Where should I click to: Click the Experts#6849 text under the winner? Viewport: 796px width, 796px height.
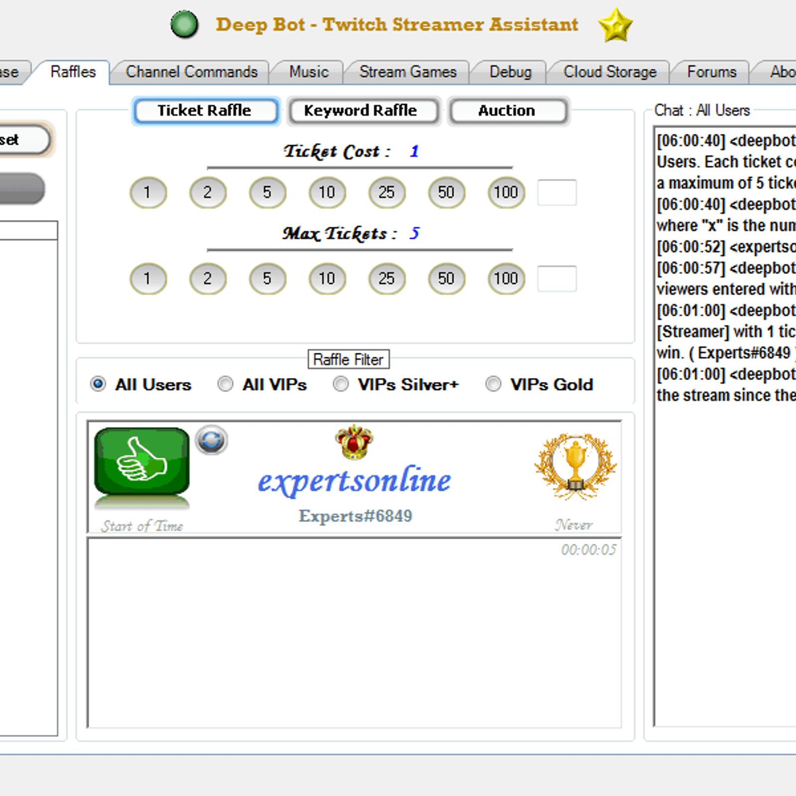[x=355, y=516]
